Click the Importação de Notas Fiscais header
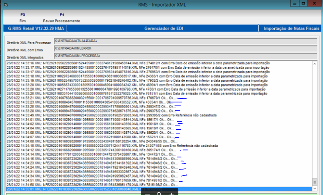The width and height of the screenshot is (323, 195). (x=290, y=28)
